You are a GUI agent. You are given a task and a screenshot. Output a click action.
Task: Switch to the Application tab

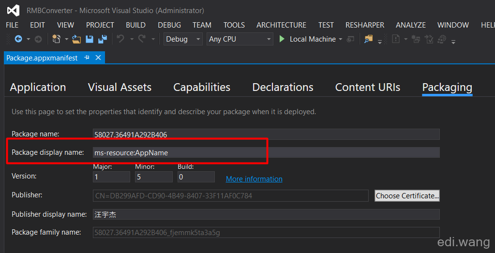point(38,87)
